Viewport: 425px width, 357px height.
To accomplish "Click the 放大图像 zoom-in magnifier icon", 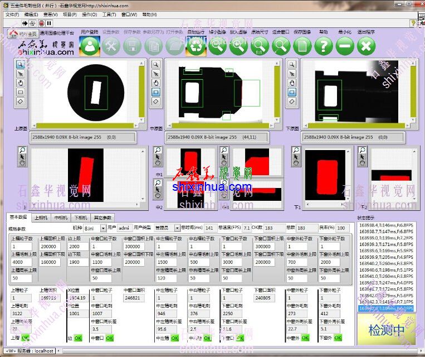I will (238, 46).
